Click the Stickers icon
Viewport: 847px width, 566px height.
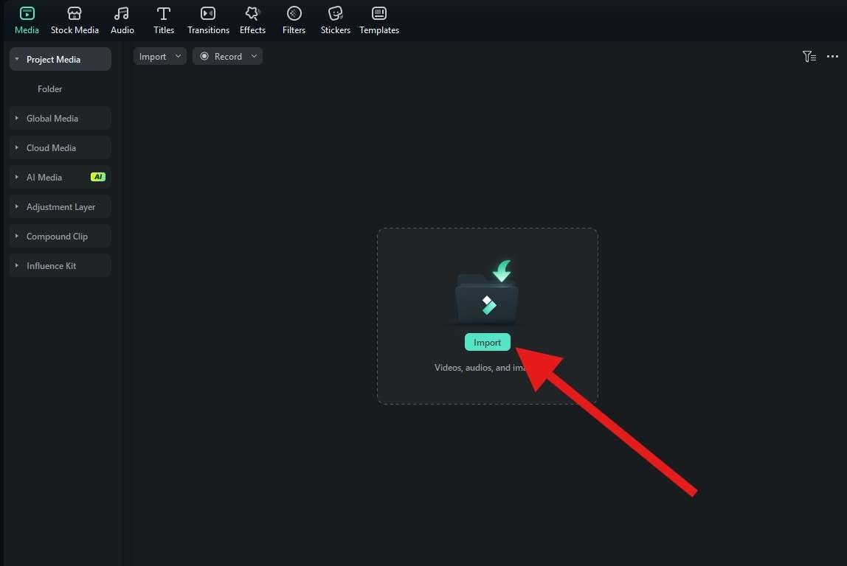[x=336, y=13]
